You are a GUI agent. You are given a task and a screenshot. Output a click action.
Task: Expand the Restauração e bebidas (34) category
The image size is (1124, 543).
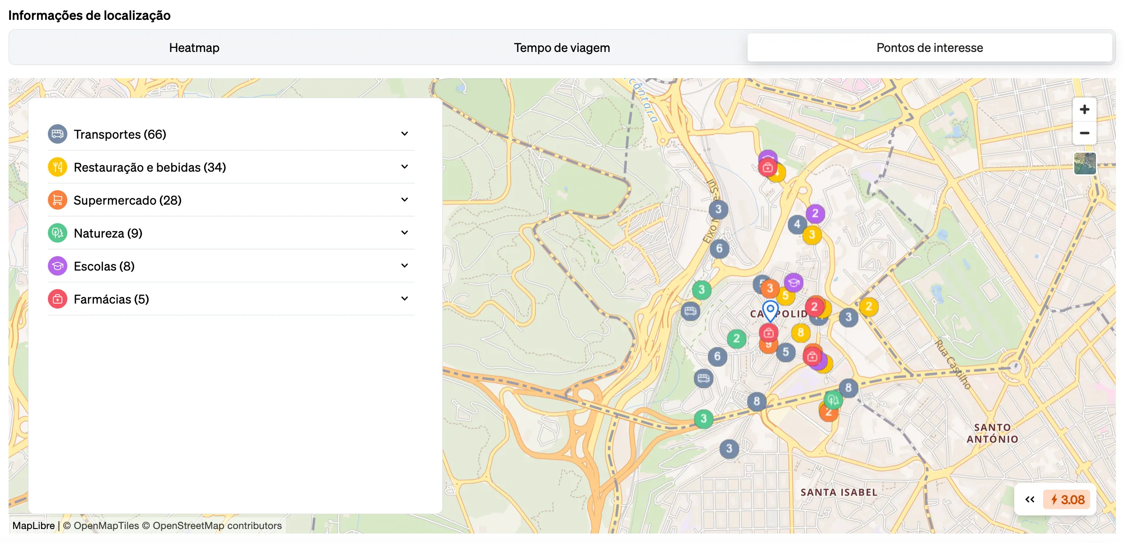(231, 167)
